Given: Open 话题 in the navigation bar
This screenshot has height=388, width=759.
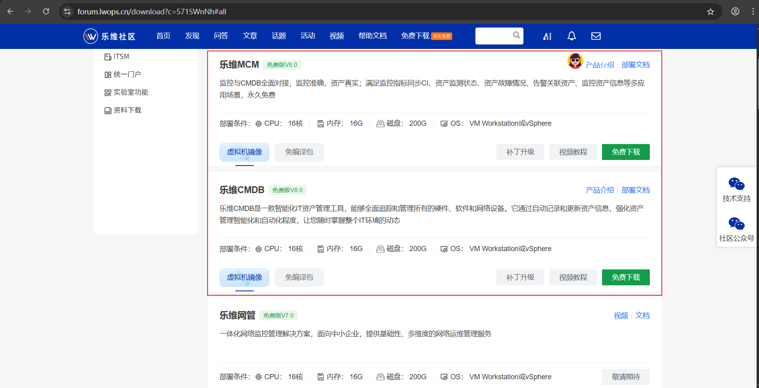Looking at the screenshot, I should pyautogui.click(x=279, y=36).
